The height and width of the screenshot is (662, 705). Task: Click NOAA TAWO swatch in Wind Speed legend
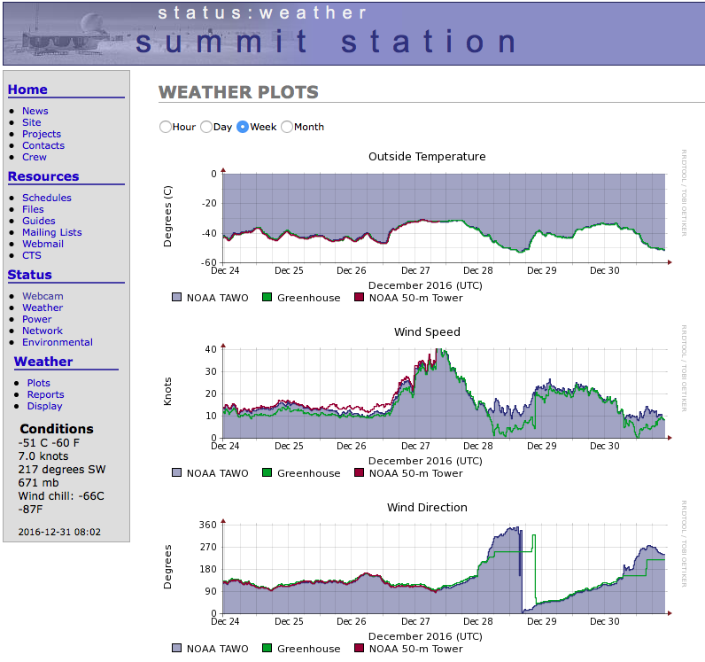[177, 472]
